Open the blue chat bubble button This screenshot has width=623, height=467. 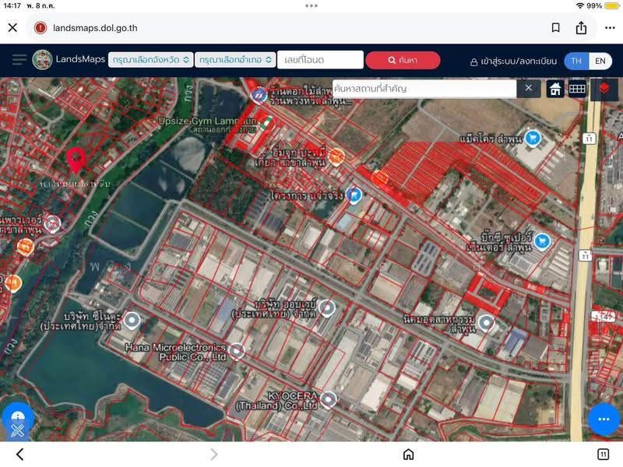(x=604, y=419)
